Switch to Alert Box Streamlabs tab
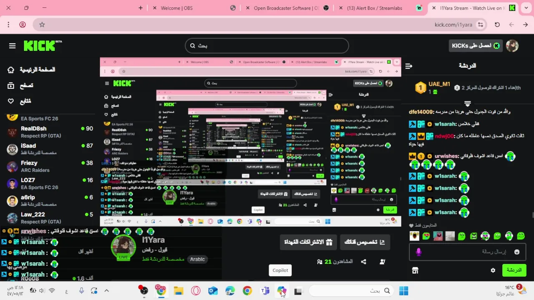This screenshot has width=534, height=300. [x=379, y=8]
